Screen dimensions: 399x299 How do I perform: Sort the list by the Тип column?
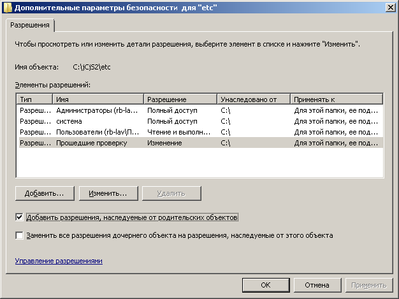(35, 99)
